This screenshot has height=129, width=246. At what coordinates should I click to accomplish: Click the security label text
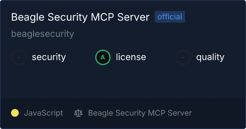(x=49, y=57)
